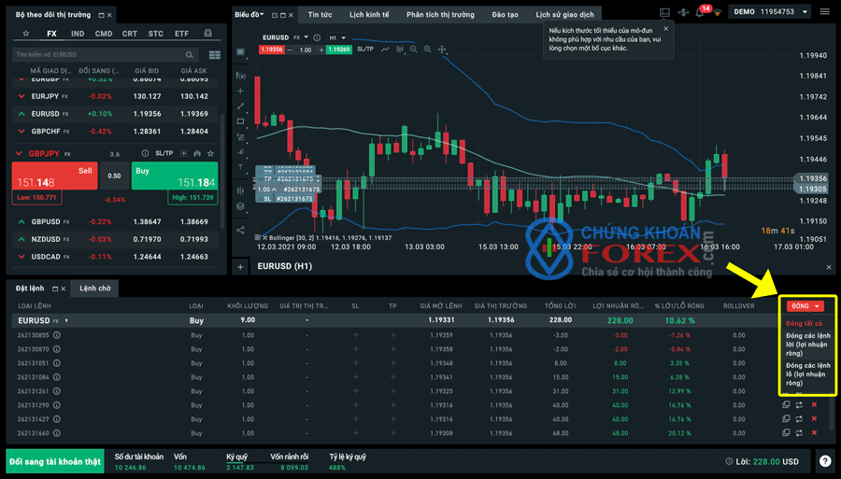Select the CMD category tab

[104, 34]
